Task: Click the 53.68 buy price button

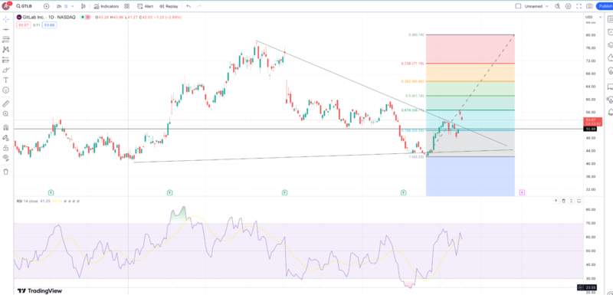Action: tap(50, 25)
